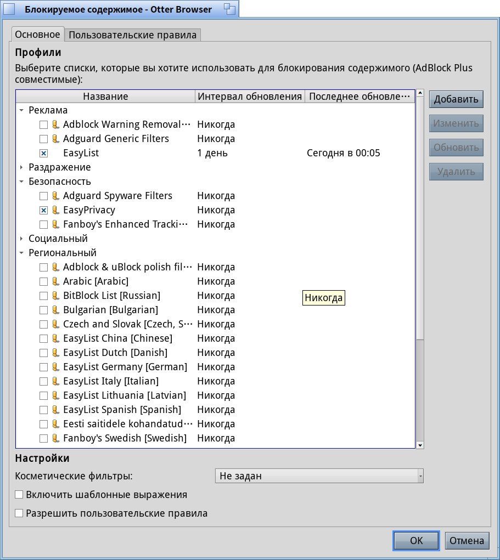
Task: Click the icon beside Eesti saitidele
Action: point(55,425)
